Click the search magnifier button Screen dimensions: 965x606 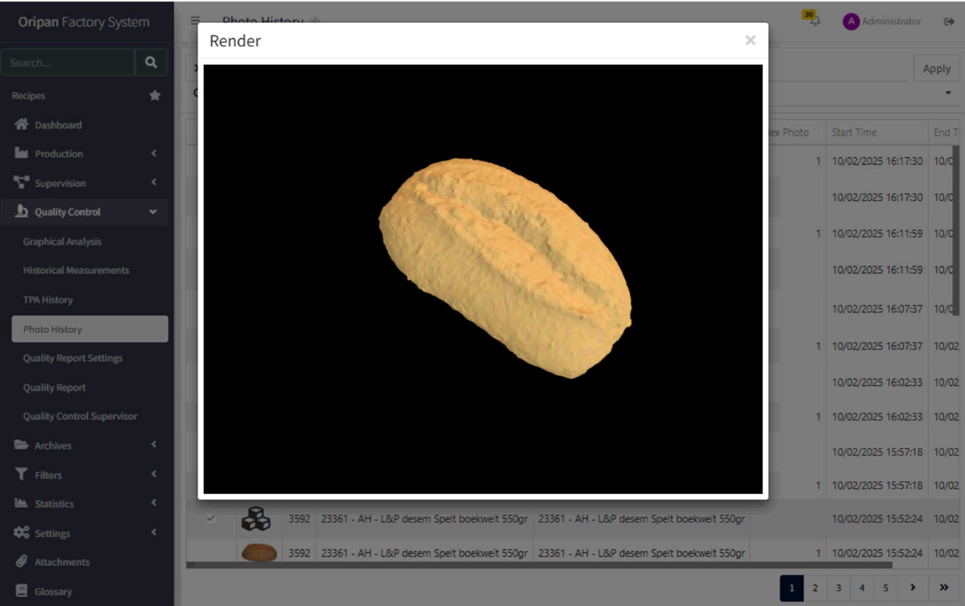151,62
